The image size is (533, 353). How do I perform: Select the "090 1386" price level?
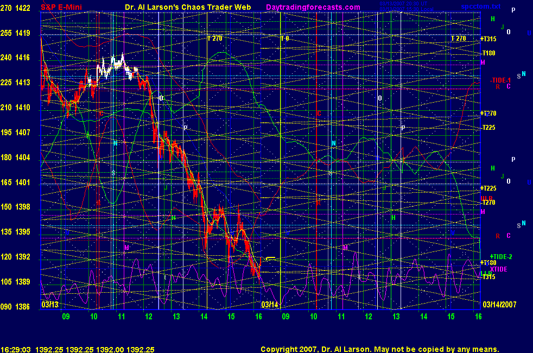click(15, 307)
